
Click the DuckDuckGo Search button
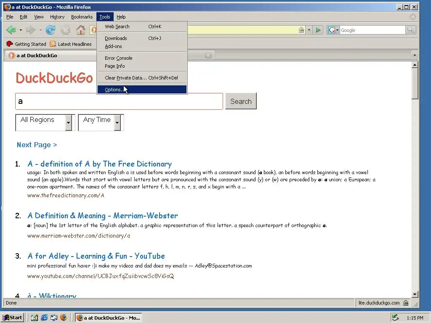pyautogui.click(x=241, y=101)
